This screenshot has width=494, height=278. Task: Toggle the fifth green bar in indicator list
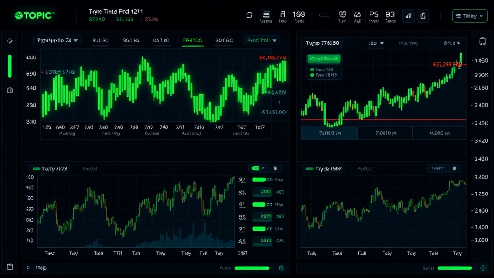click(259, 229)
